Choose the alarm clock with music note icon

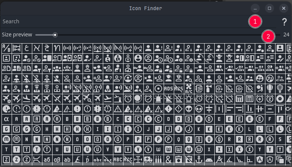tap(209, 99)
